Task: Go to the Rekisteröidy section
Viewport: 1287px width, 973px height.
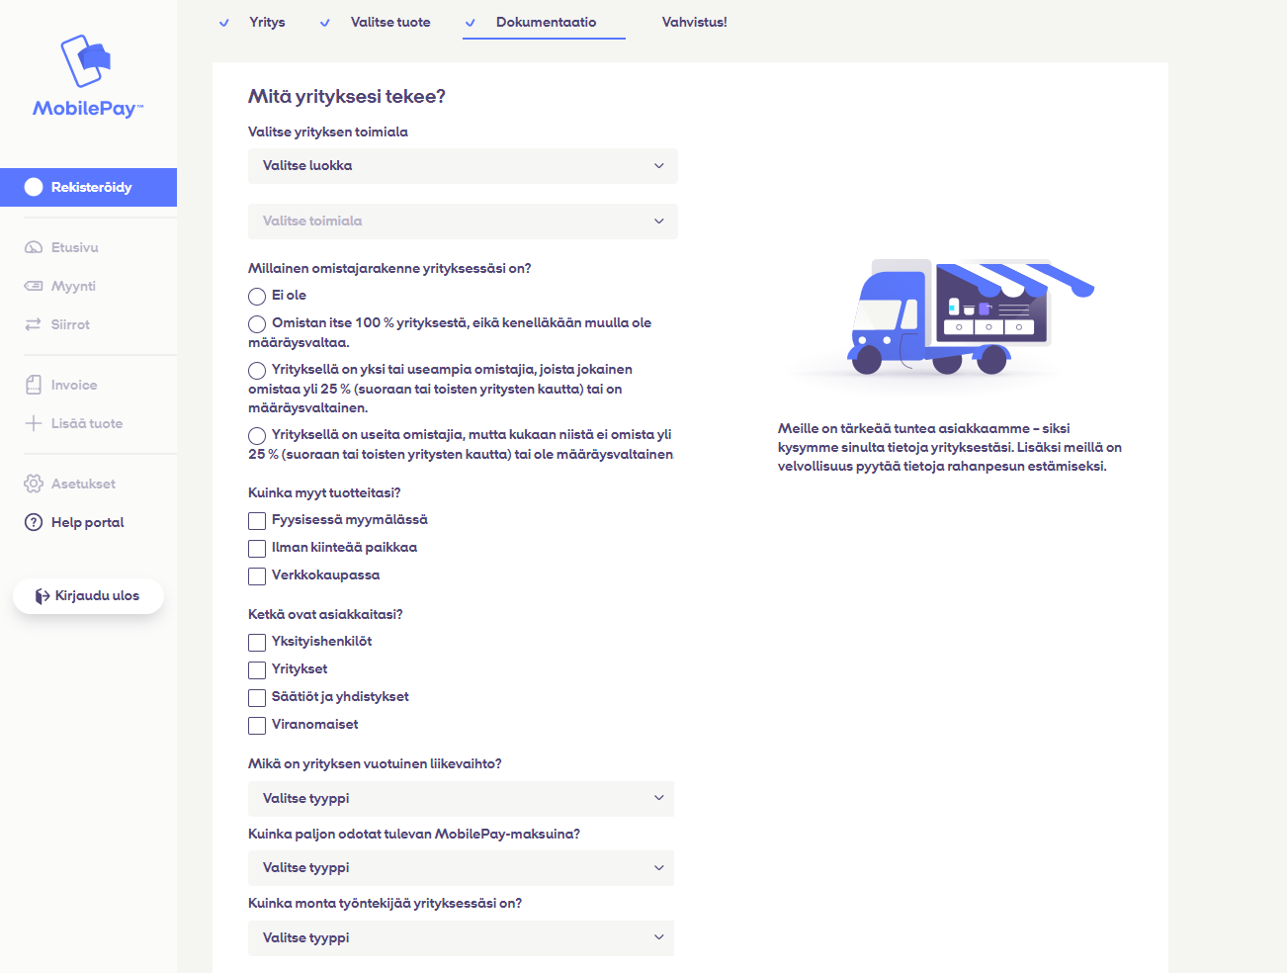Action: pyautogui.click(x=88, y=187)
